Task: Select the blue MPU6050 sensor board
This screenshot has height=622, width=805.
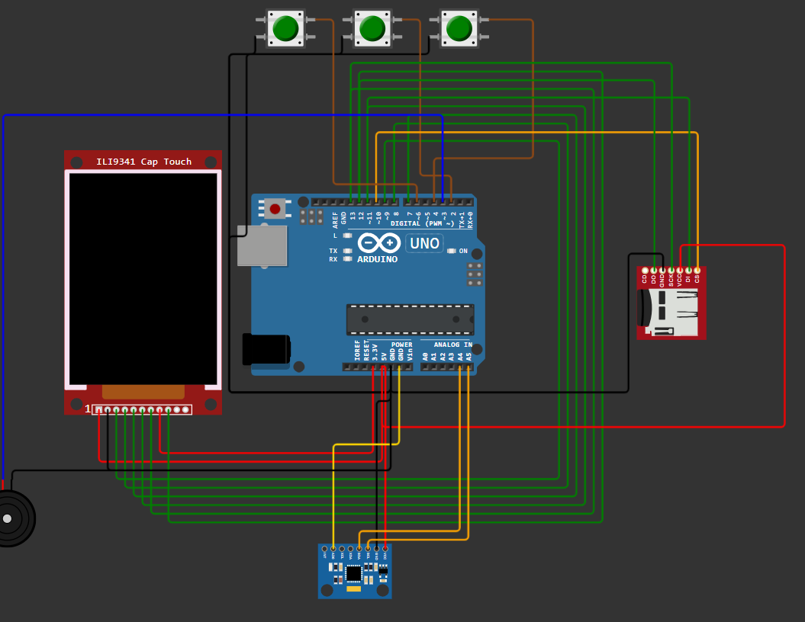Action: click(x=355, y=571)
